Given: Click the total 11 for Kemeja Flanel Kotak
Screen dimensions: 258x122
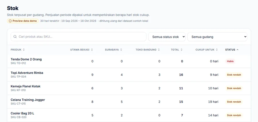Looking at the screenshot, I should tap(181, 88).
